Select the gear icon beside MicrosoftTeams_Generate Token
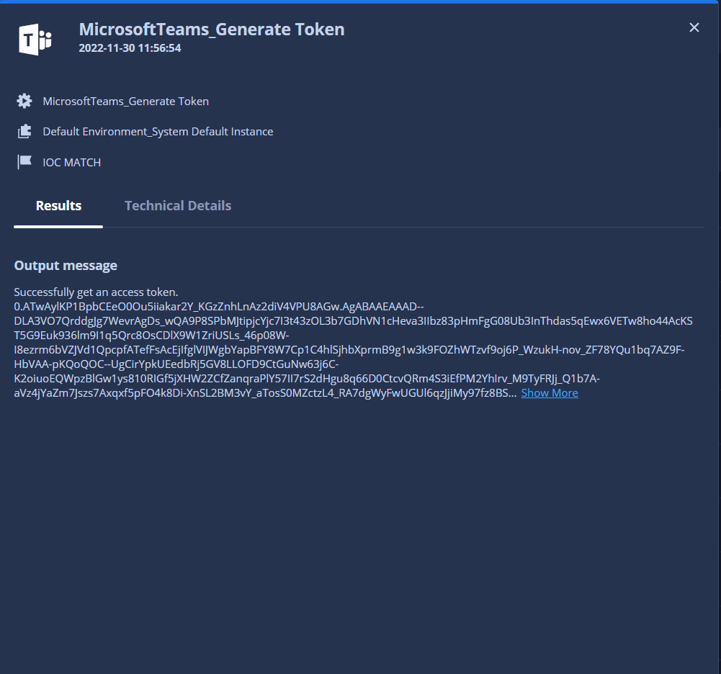This screenshot has width=721, height=674. click(24, 101)
